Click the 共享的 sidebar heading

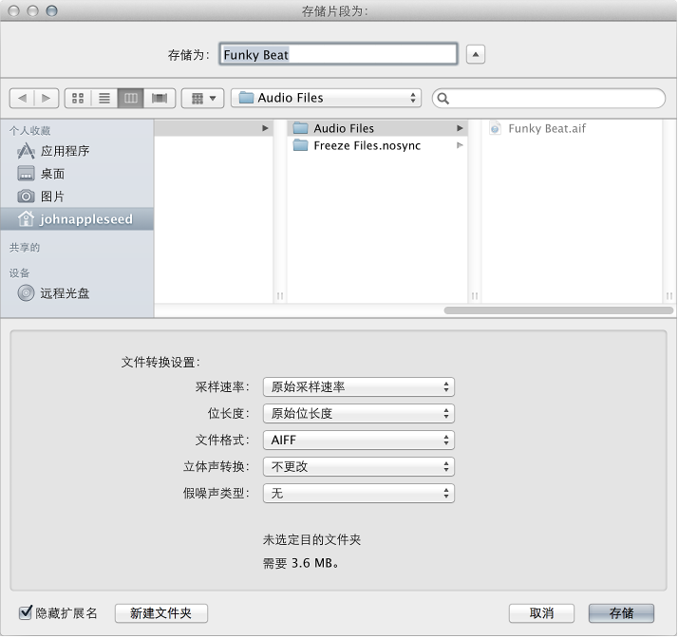pos(25,247)
